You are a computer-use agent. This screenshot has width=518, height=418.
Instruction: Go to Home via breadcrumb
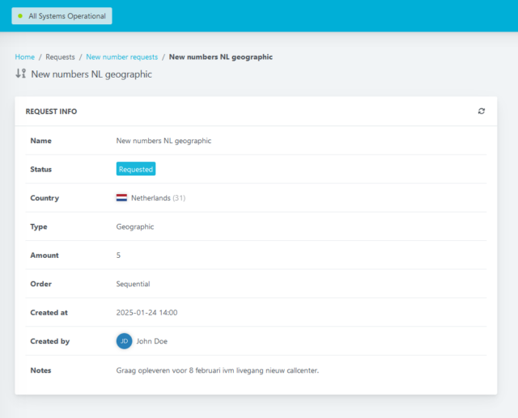(24, 57)
